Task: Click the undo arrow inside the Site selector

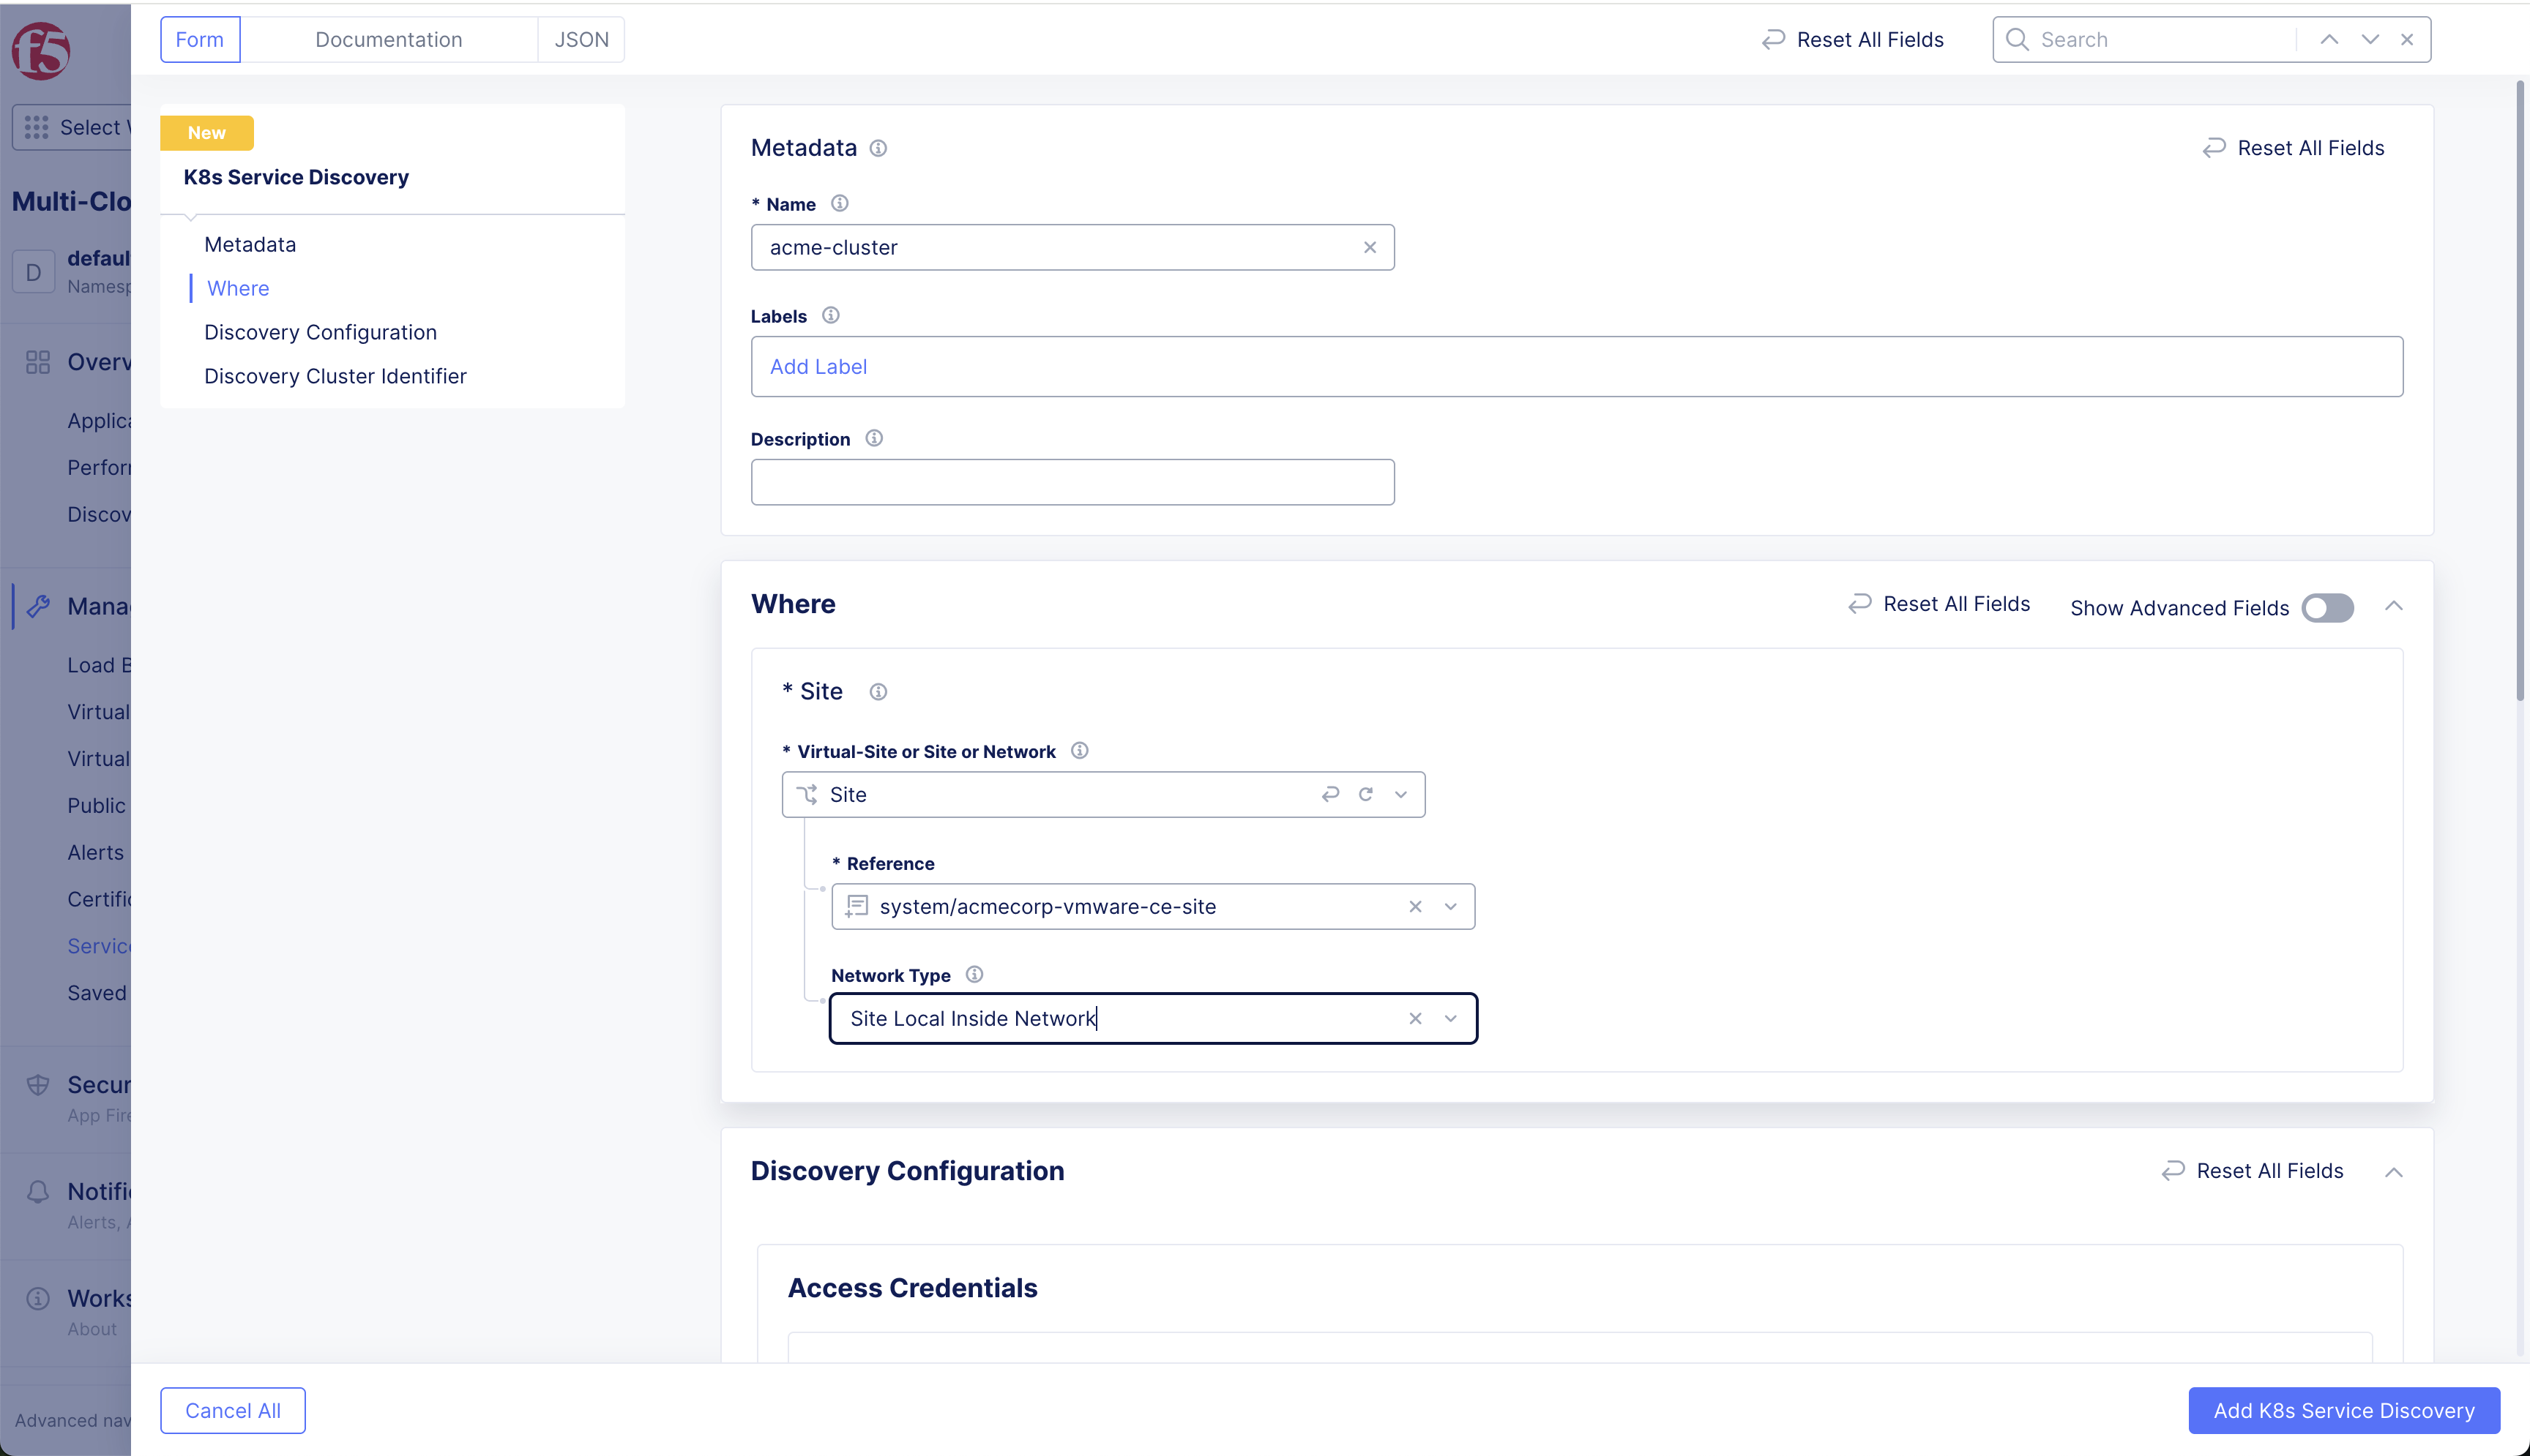Action: 1331,794
